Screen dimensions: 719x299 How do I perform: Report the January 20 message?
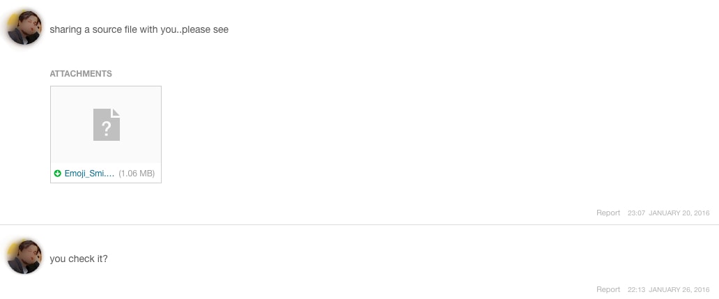608,213
